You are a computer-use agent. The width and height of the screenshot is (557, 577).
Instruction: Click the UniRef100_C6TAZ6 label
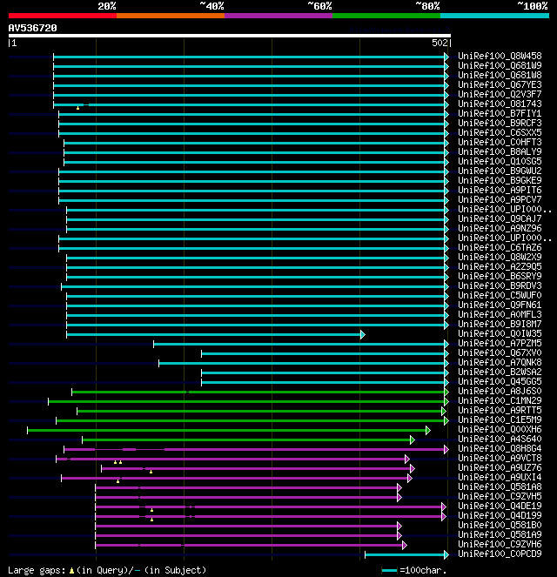[x=500, y=247]
